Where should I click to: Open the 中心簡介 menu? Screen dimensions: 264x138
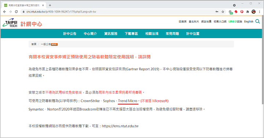tap(90, 34)
